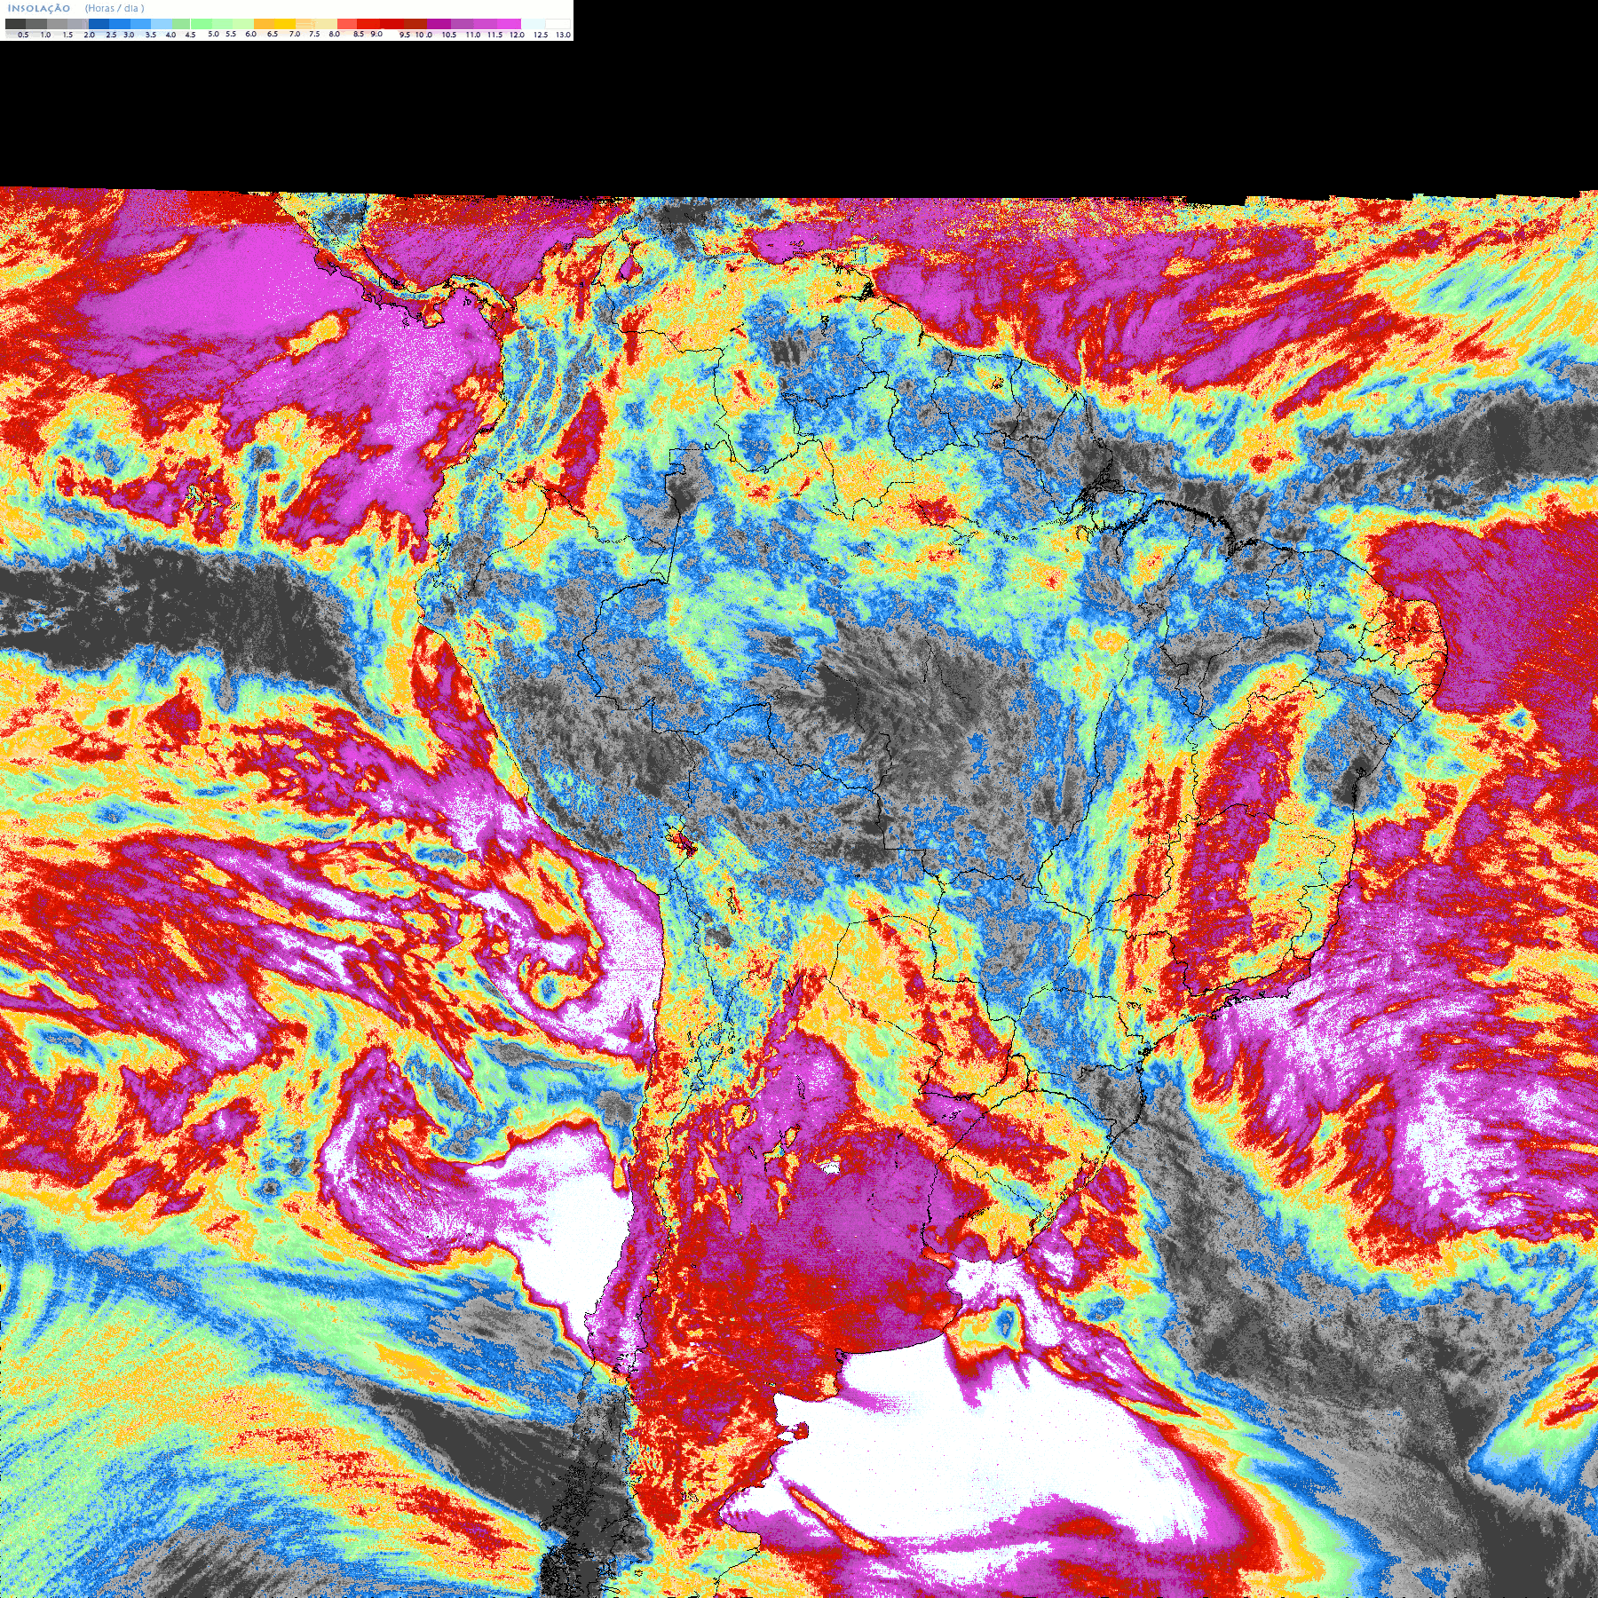The image size is (1598, 1598).
Task: Click the 12.5 legend value
Action: pos(541,35)
